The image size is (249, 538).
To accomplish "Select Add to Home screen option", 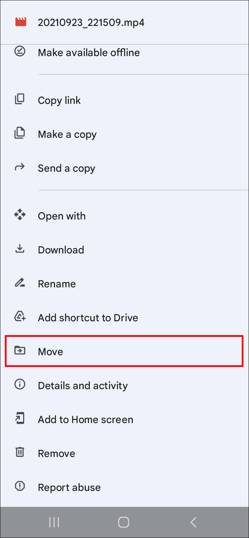I will 85,419.
